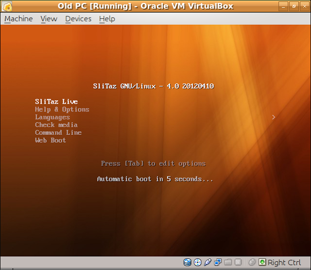
Task: Open the Help menu
Action: [x=107, y=19]
